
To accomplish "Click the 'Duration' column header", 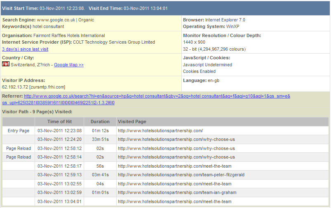I will [x=100, y=122].
